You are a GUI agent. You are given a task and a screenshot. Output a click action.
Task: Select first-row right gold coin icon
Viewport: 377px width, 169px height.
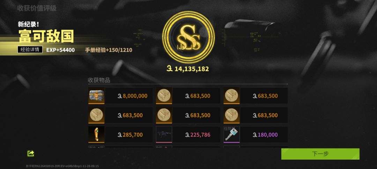coord(231,96)
